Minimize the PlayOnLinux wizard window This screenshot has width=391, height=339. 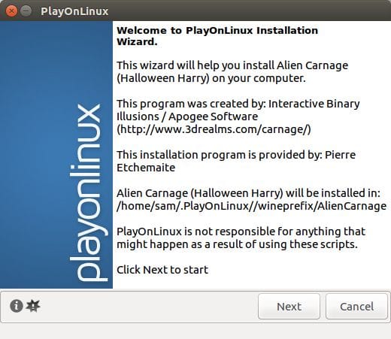tap(26, 11)
